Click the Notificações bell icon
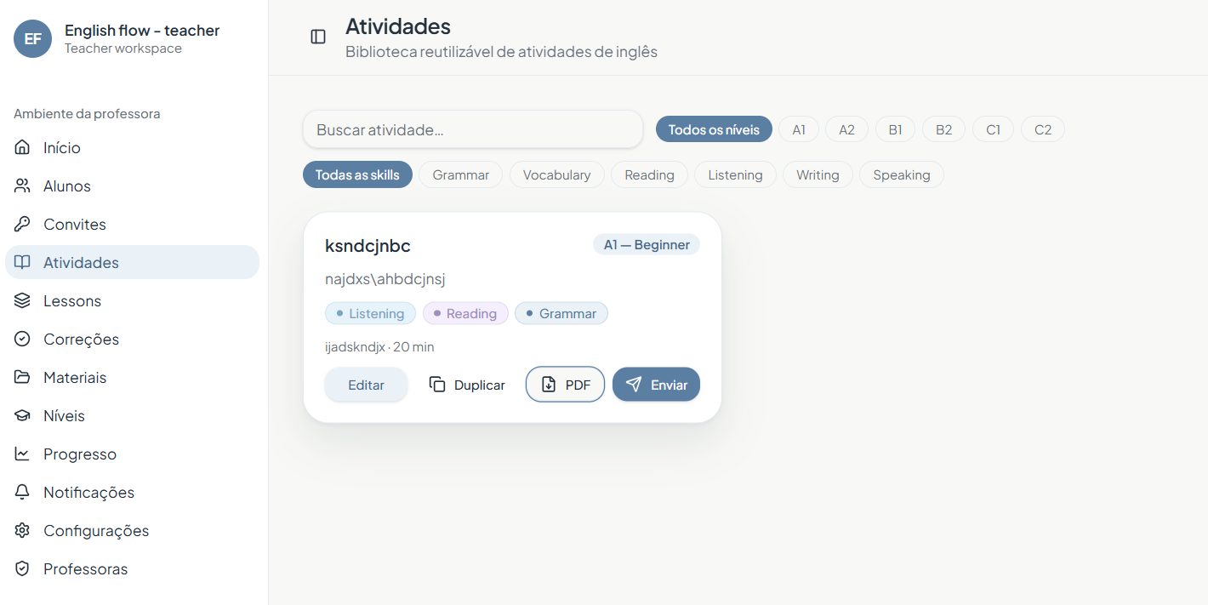The width and height of the screenshot is (1208, 605). point(22,492)
